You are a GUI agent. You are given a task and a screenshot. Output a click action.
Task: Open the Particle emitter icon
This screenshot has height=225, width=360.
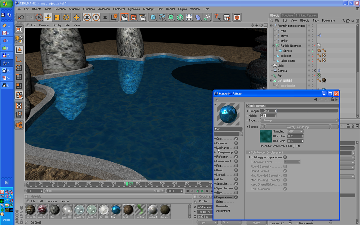tap(207, 17)
